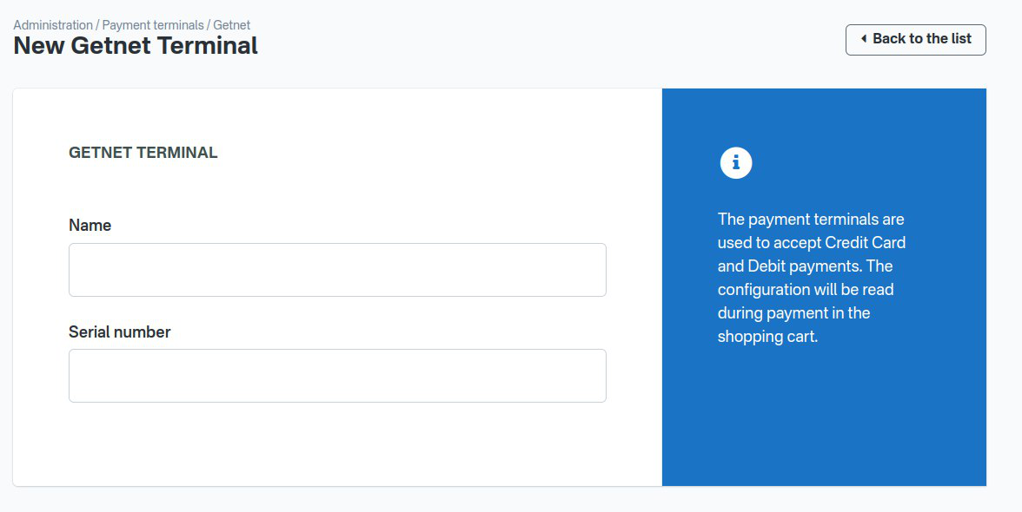Click the Serial number field label
Screen dimensions: 1022x512
(x=120, y=332)
